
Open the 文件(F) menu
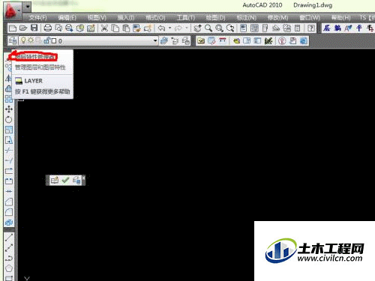37,18
